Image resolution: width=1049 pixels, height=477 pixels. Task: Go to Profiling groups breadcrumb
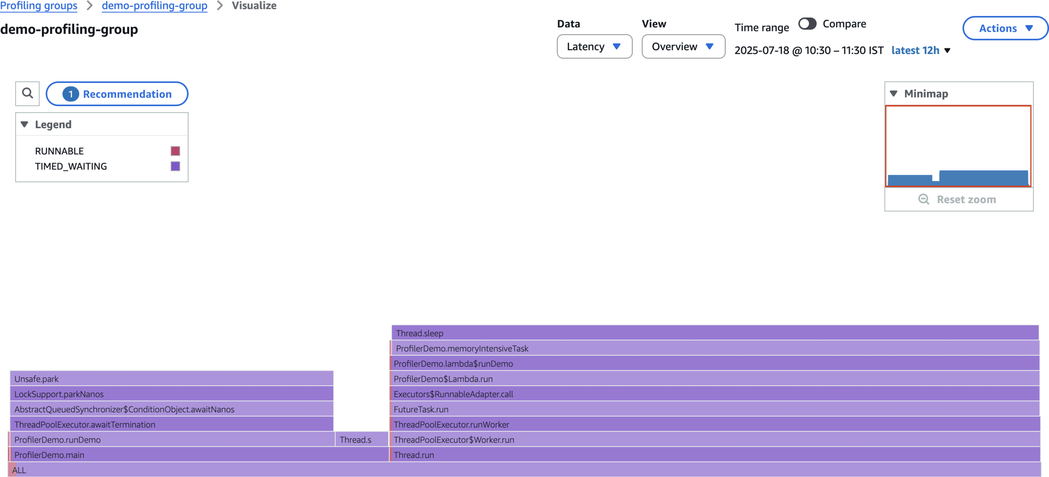click(39, 5)
